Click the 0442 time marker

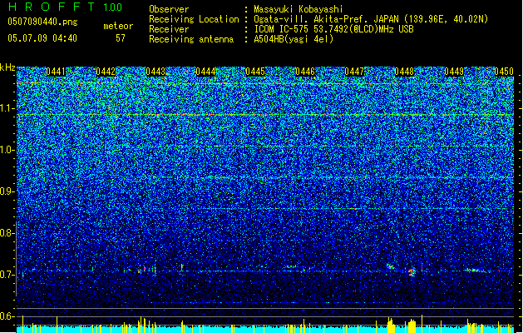click(106, 72)
